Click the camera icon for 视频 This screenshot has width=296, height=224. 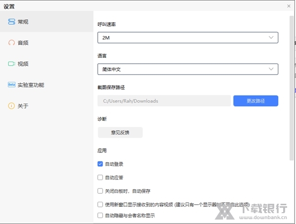click(x=11, y=64)
